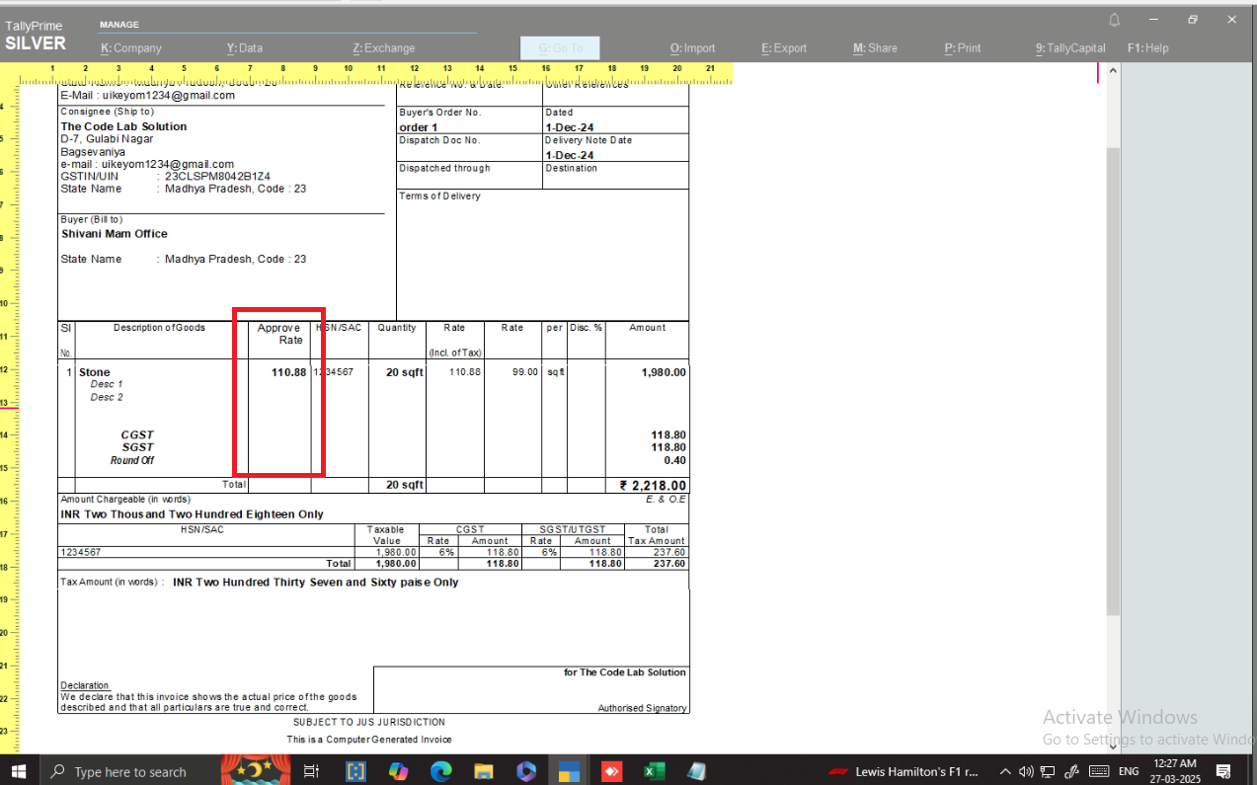Click the Delivery Note Date value 1-Dec-24

(x=570, y=156)
